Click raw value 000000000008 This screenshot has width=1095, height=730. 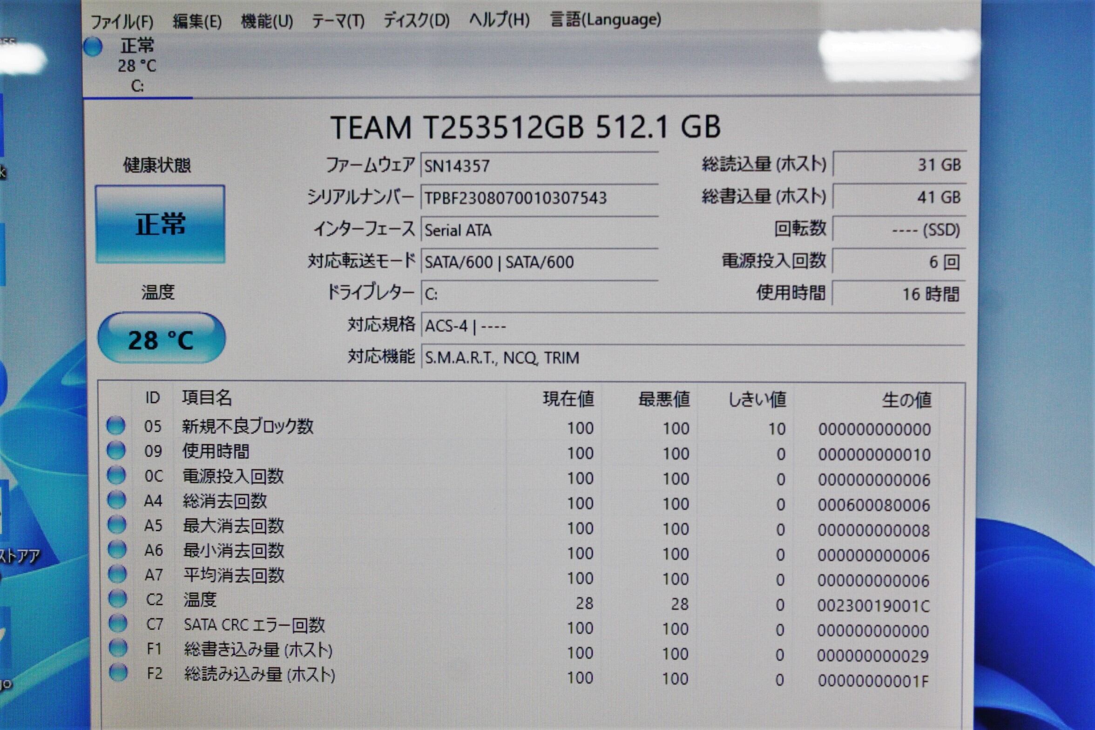(x=874, y=530)
